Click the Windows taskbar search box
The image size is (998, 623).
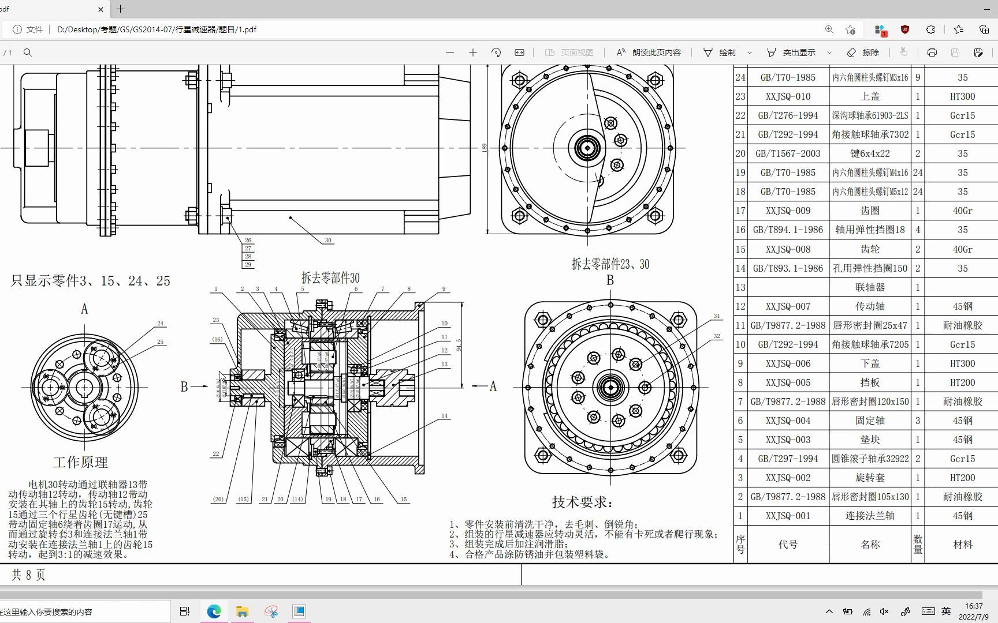click(x=85, y=611)
